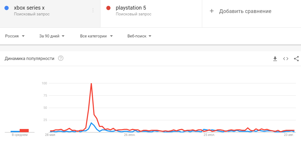Edit the xbox series x search term
The width and height of the screenshot is (301, 142).
point(29,8)
